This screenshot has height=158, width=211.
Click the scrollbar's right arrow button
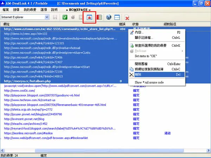point(209,151)
